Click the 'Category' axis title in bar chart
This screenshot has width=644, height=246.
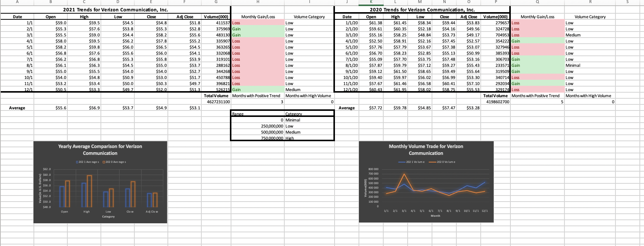(x=108, y=216)
